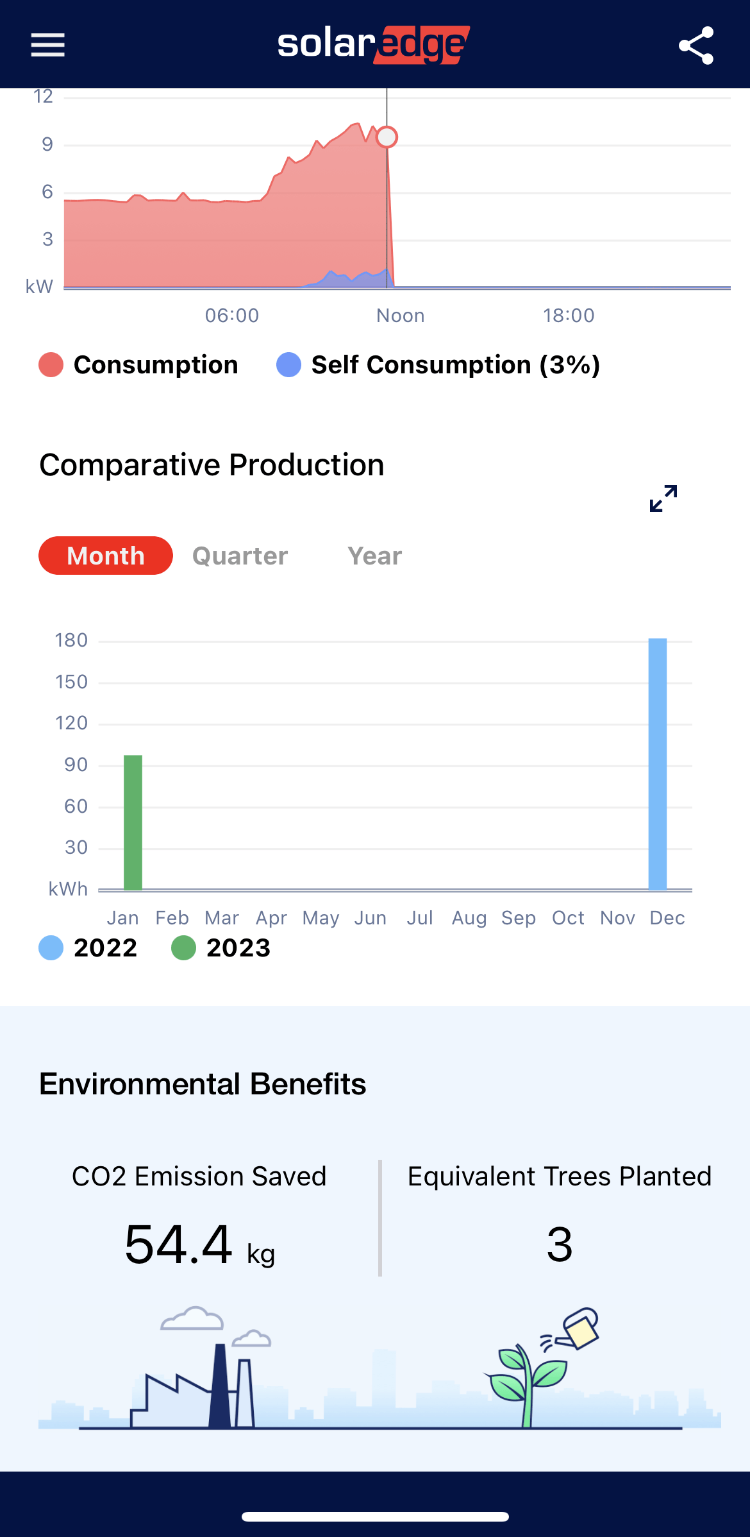Expand Comparative Production chart to fullscreen
The image size is (750, 1537).
(x=663, y=498)
